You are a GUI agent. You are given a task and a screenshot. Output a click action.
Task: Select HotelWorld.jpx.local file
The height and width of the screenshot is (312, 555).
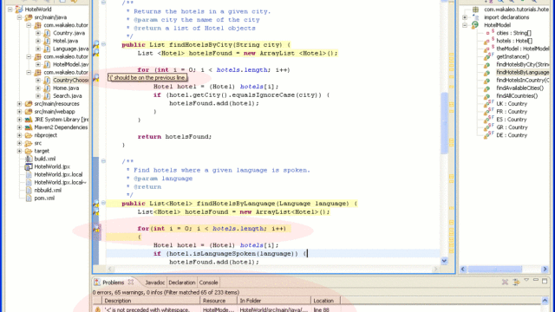point(58,174)
